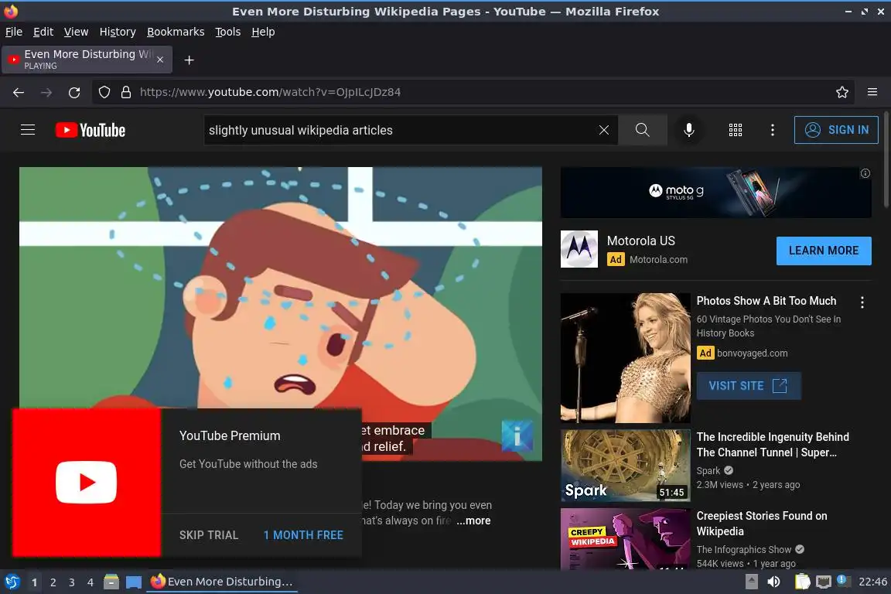Show site security padlock information
Image resolution: width=891 pixels, height=594 pixels.
pos(126,92)
